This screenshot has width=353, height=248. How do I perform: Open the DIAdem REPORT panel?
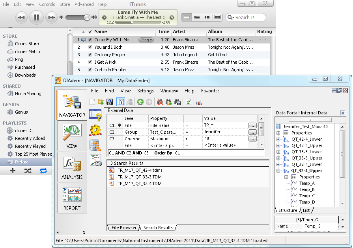pos(71,197)
